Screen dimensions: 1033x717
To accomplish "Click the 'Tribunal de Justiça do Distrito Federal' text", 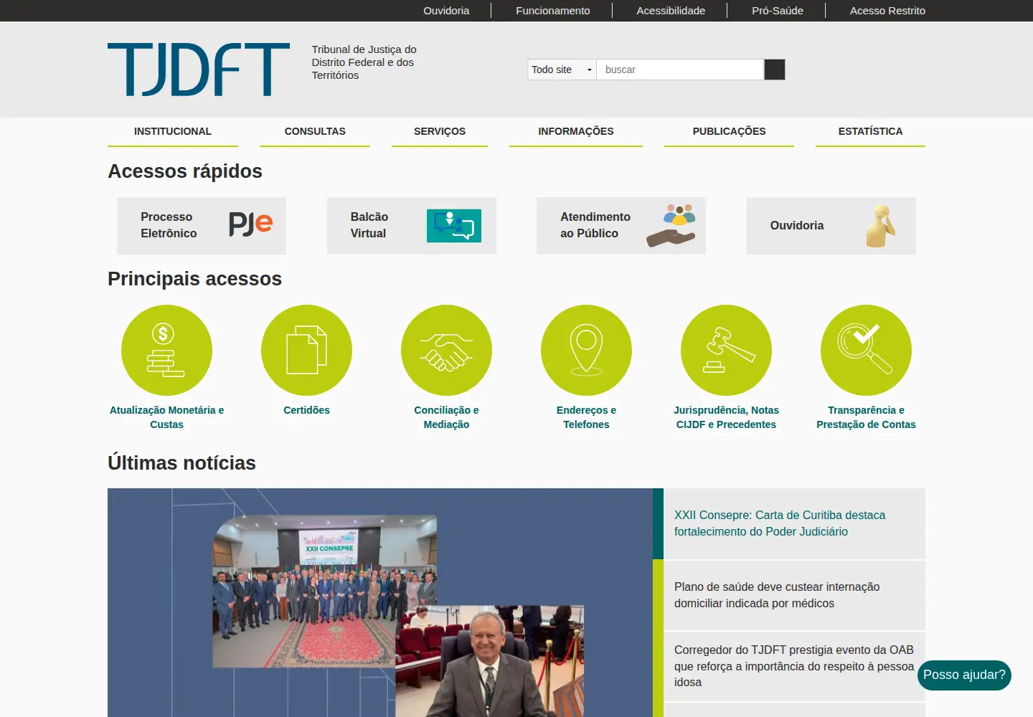I will click(364, 62).
